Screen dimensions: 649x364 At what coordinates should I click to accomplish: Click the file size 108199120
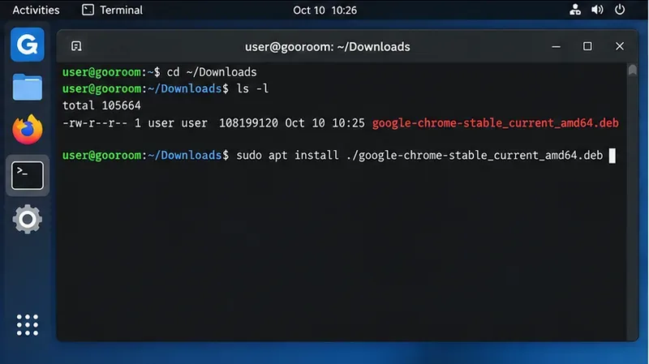point(248,123)
